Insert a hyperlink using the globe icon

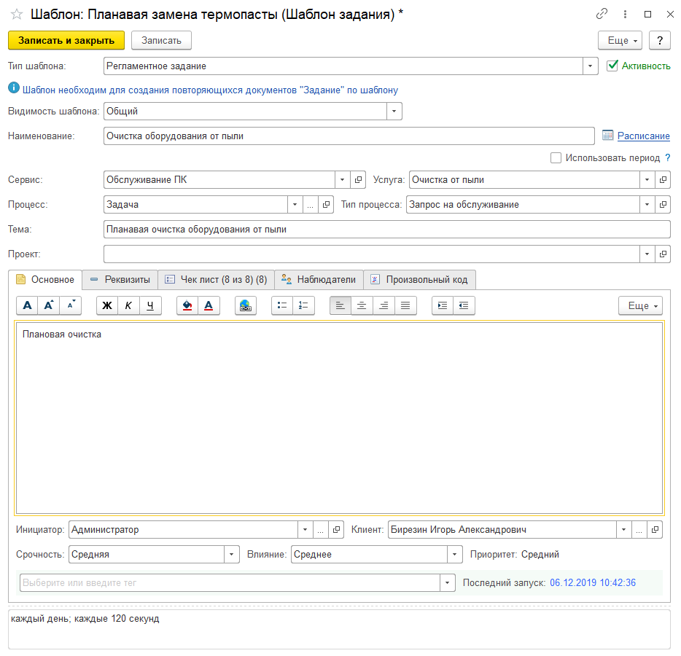pyautogui.click(x=246, y=306)
